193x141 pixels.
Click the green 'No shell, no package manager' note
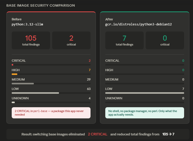click(145, 113)
